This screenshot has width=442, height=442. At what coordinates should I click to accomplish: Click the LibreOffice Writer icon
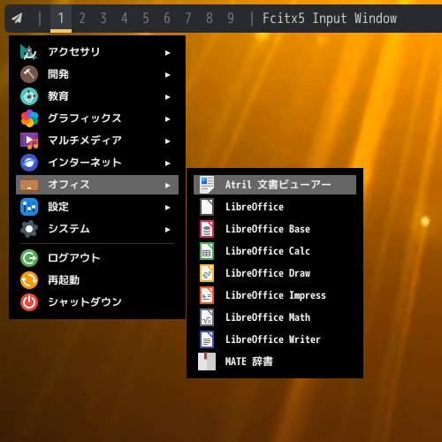click(x=207, y=339)
